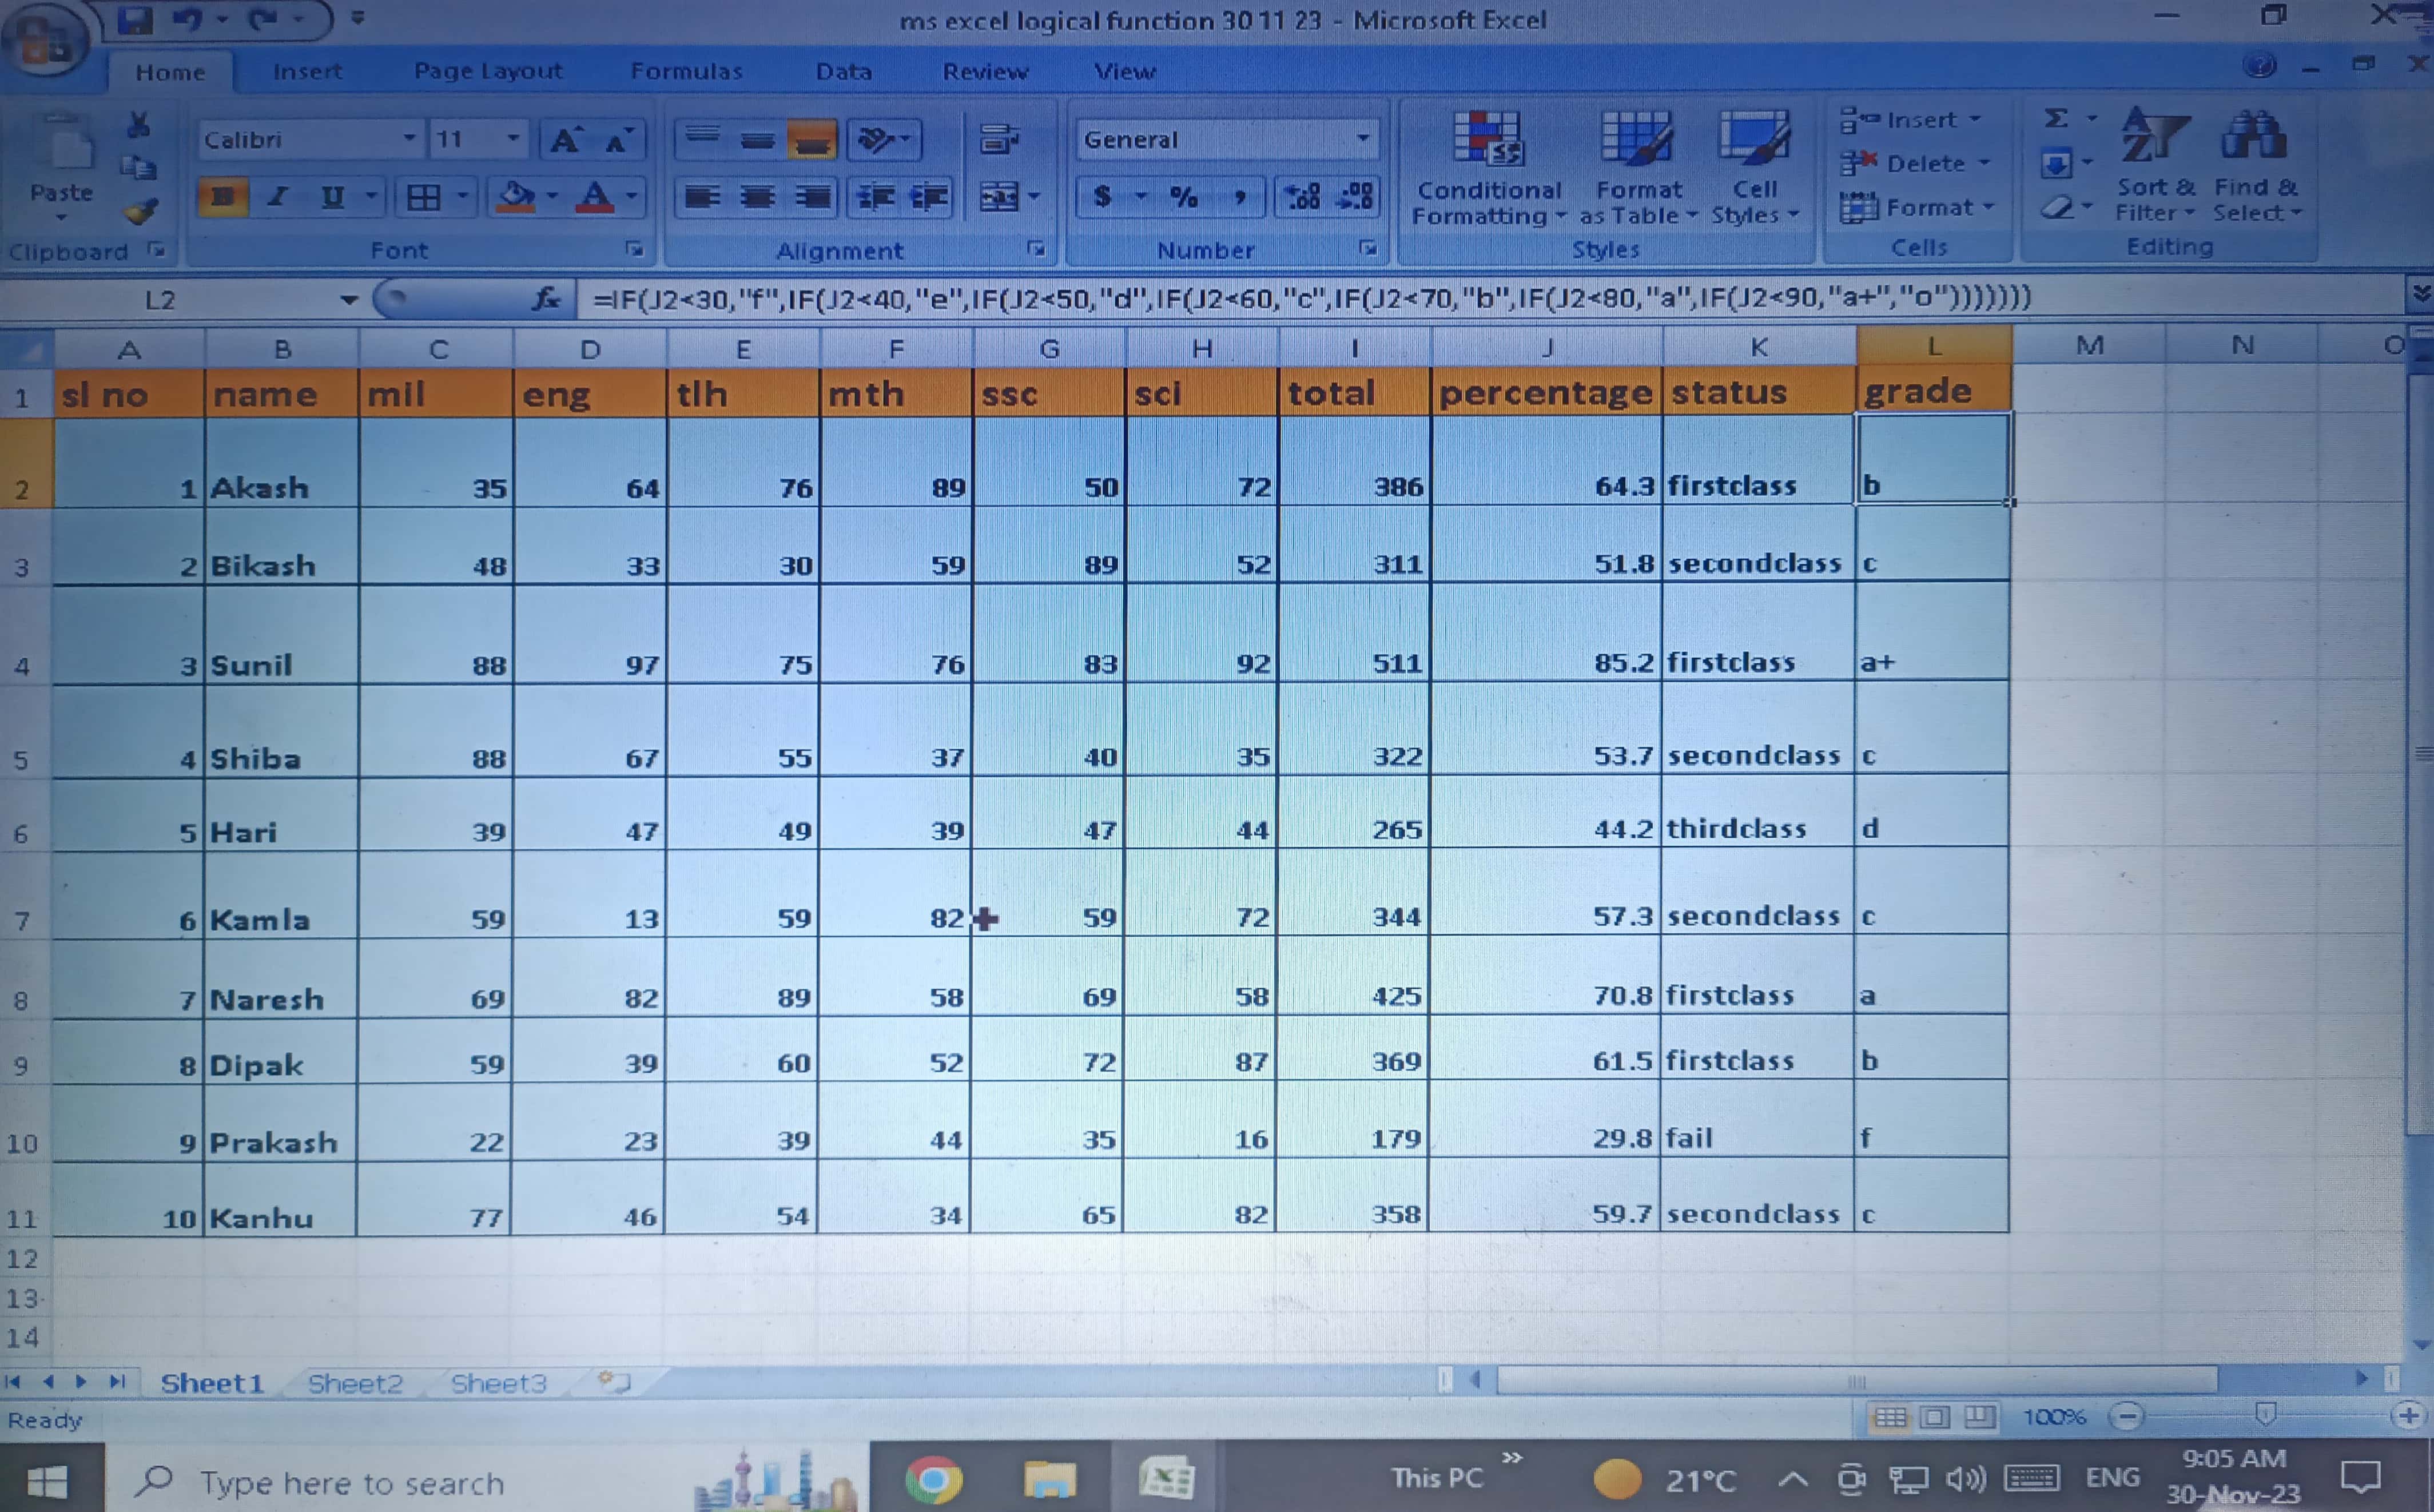Click the Increase Decimal icon

(x=1302, y=196)
